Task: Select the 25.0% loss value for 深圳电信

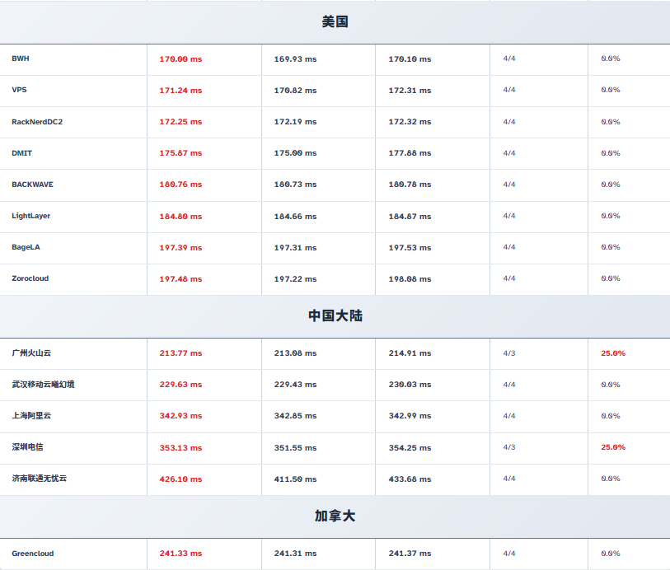Action: pos(613,447)
